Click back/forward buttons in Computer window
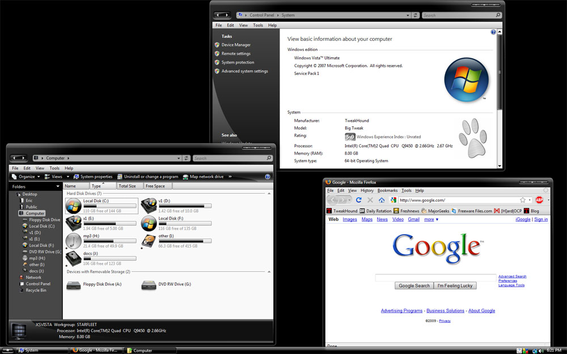 pos(19,158)
